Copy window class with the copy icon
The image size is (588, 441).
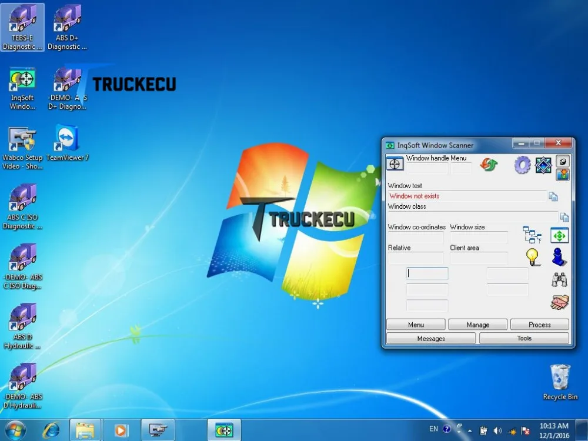point(564,217)
